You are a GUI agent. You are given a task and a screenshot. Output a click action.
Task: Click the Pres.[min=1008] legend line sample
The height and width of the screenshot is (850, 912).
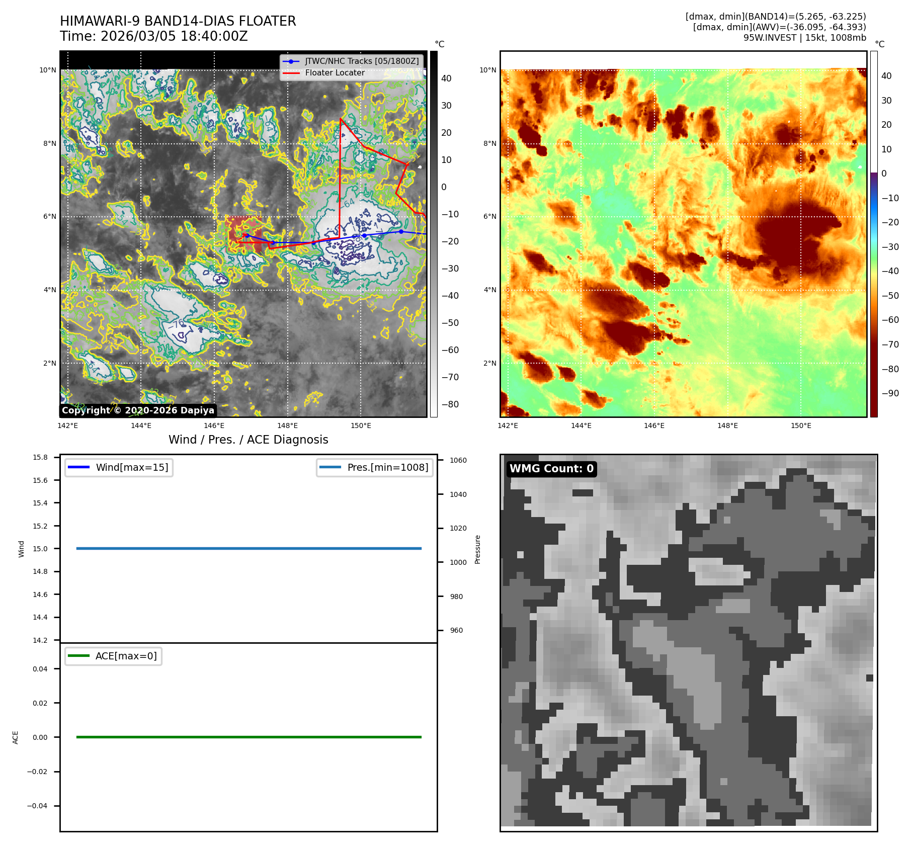[x=330, y=467]
